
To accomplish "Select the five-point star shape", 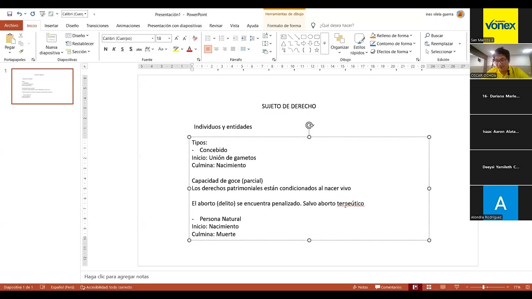I will [x=317, y=50].
